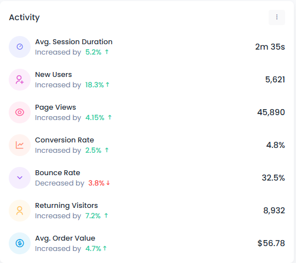
Task: Click the green up arrow beside 7.2%
Action: pos(106,216)
